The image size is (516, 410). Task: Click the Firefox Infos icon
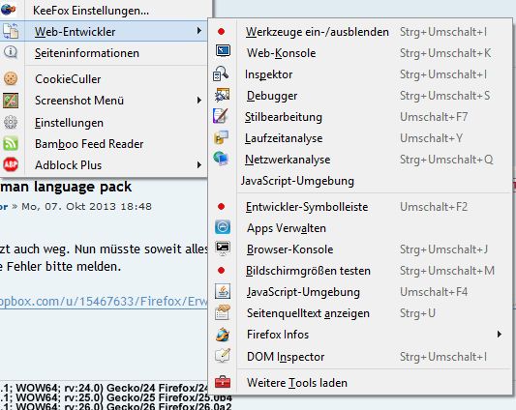click(223, 335)
